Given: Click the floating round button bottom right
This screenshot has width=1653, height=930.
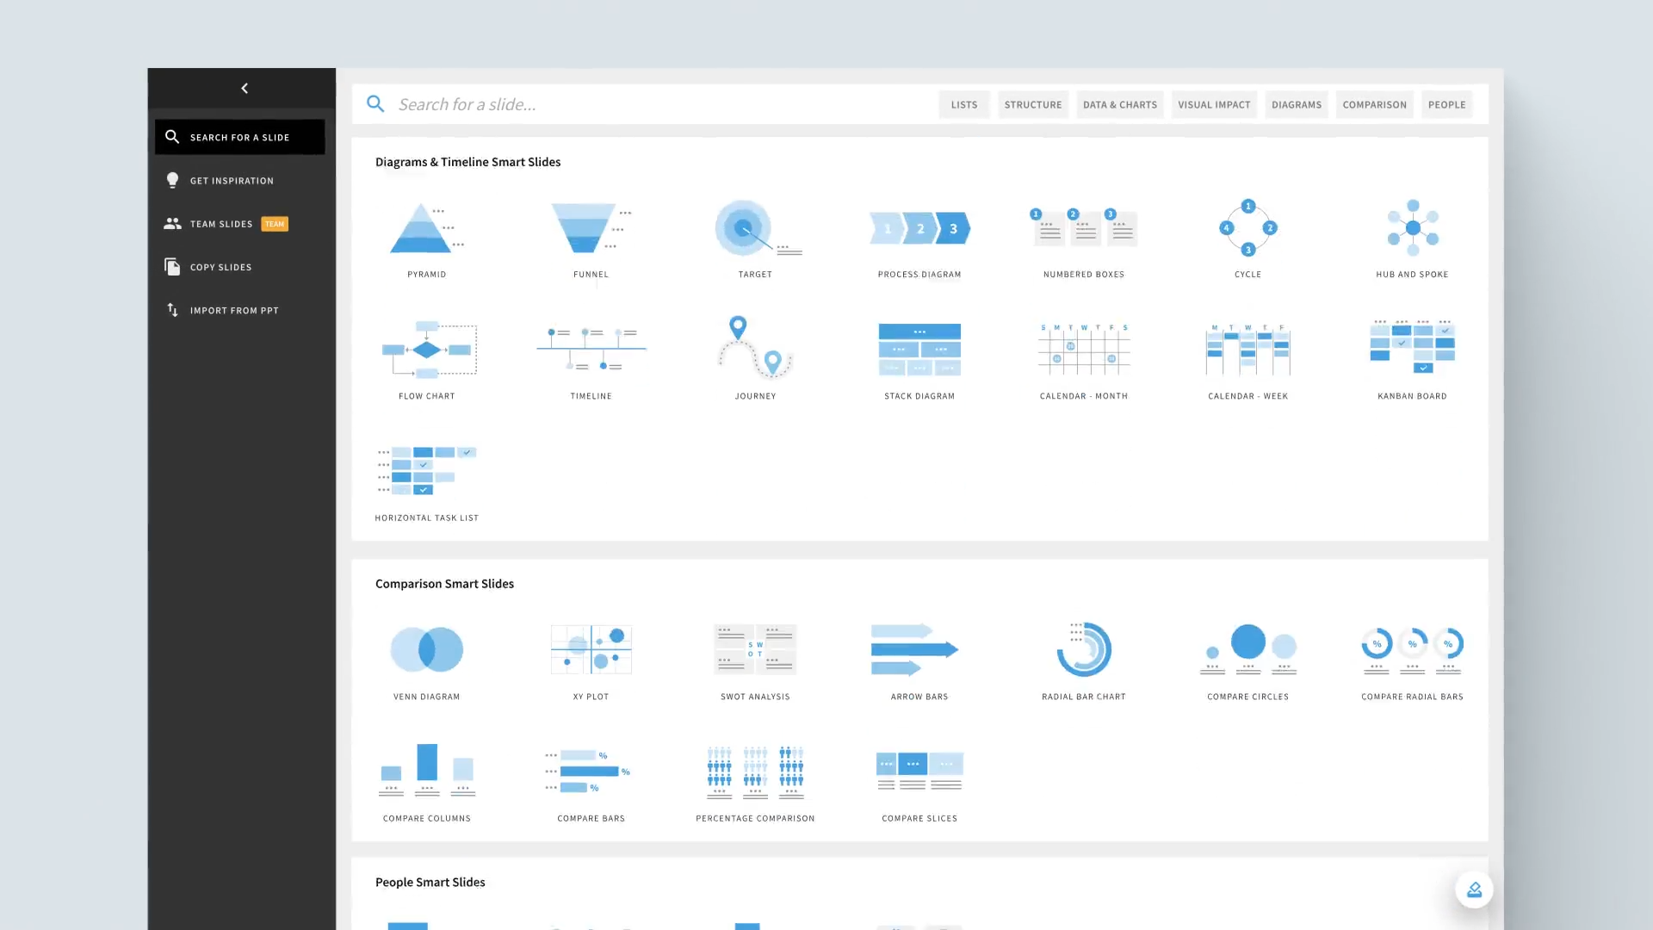Looking at the screenshot, I should 1474,890.
